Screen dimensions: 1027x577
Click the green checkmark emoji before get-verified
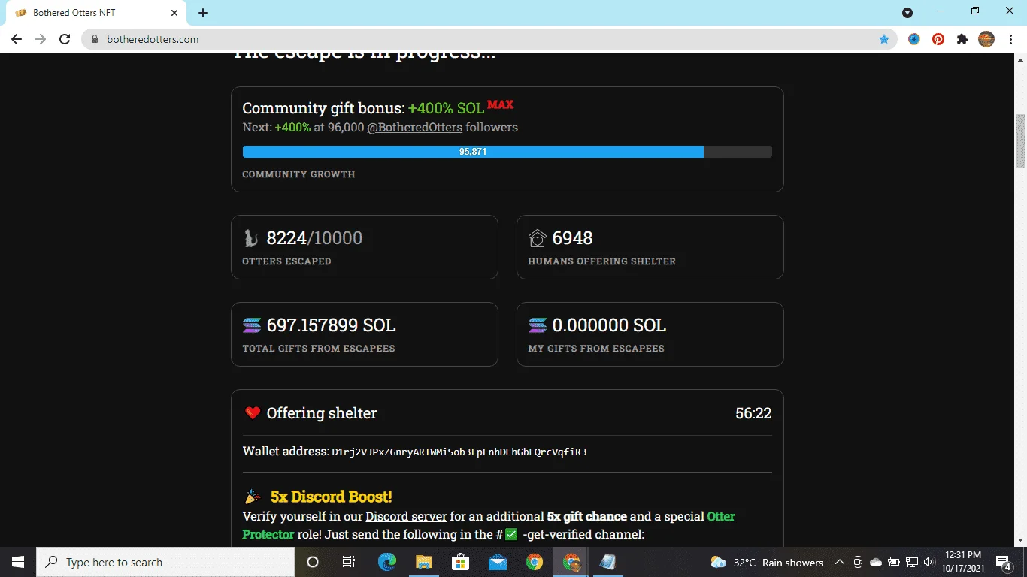click(511, 535)
